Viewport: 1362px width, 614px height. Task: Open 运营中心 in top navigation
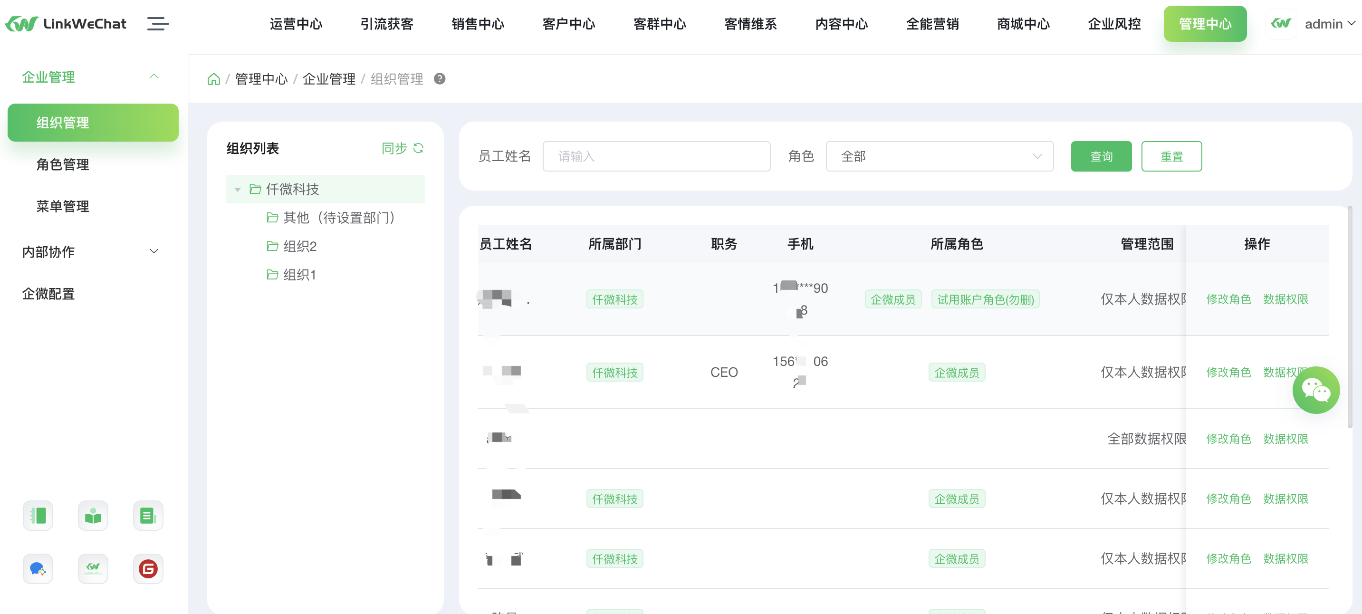click(296, 24)
